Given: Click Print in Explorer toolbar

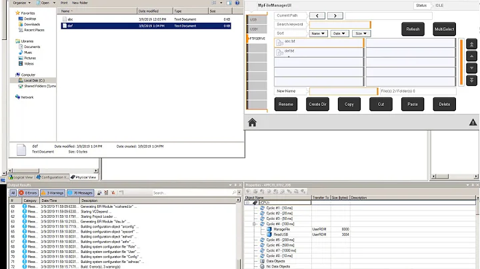Looking at the screenshot, I should point(64,3).
